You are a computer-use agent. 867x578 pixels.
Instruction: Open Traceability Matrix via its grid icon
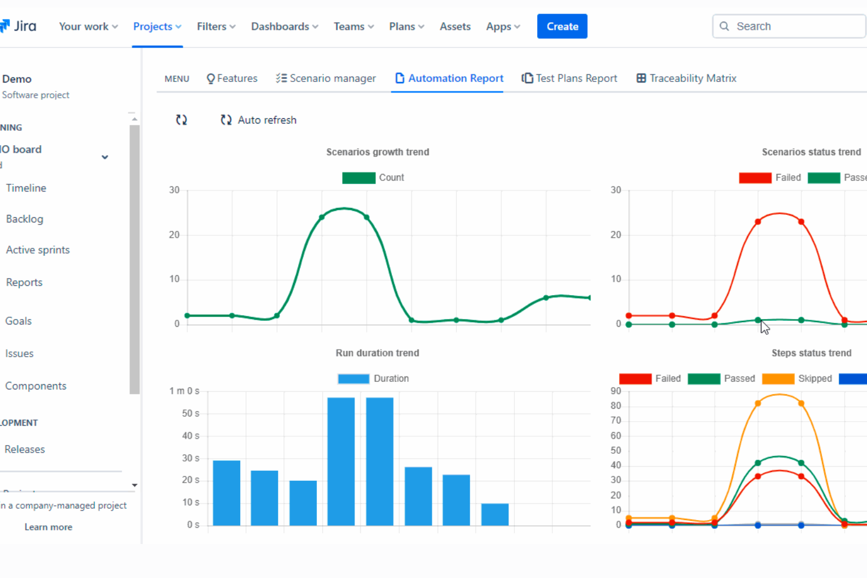(641, 77)
